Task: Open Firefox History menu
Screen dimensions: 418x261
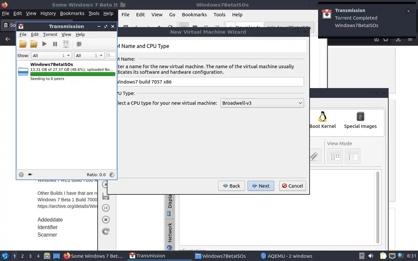Action: pyautogui.click(x=48, y=13)
